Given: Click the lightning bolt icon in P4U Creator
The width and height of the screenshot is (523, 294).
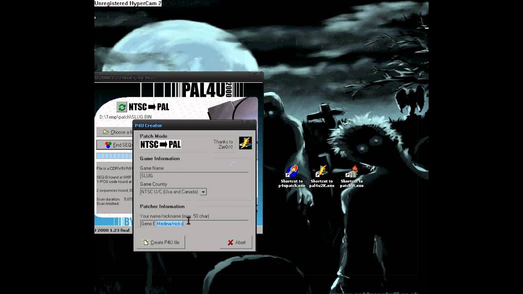Looking at the screenshot, I should [x=245, y=143].
